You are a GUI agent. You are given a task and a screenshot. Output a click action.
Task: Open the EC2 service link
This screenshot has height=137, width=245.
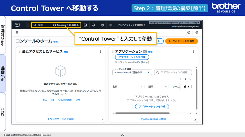[45, 100]
